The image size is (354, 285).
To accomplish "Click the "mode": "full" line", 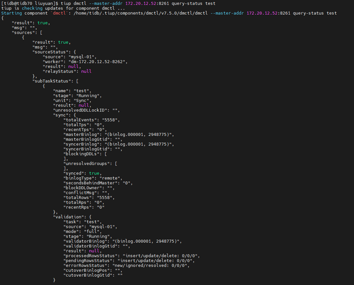I will pos(83,231).
